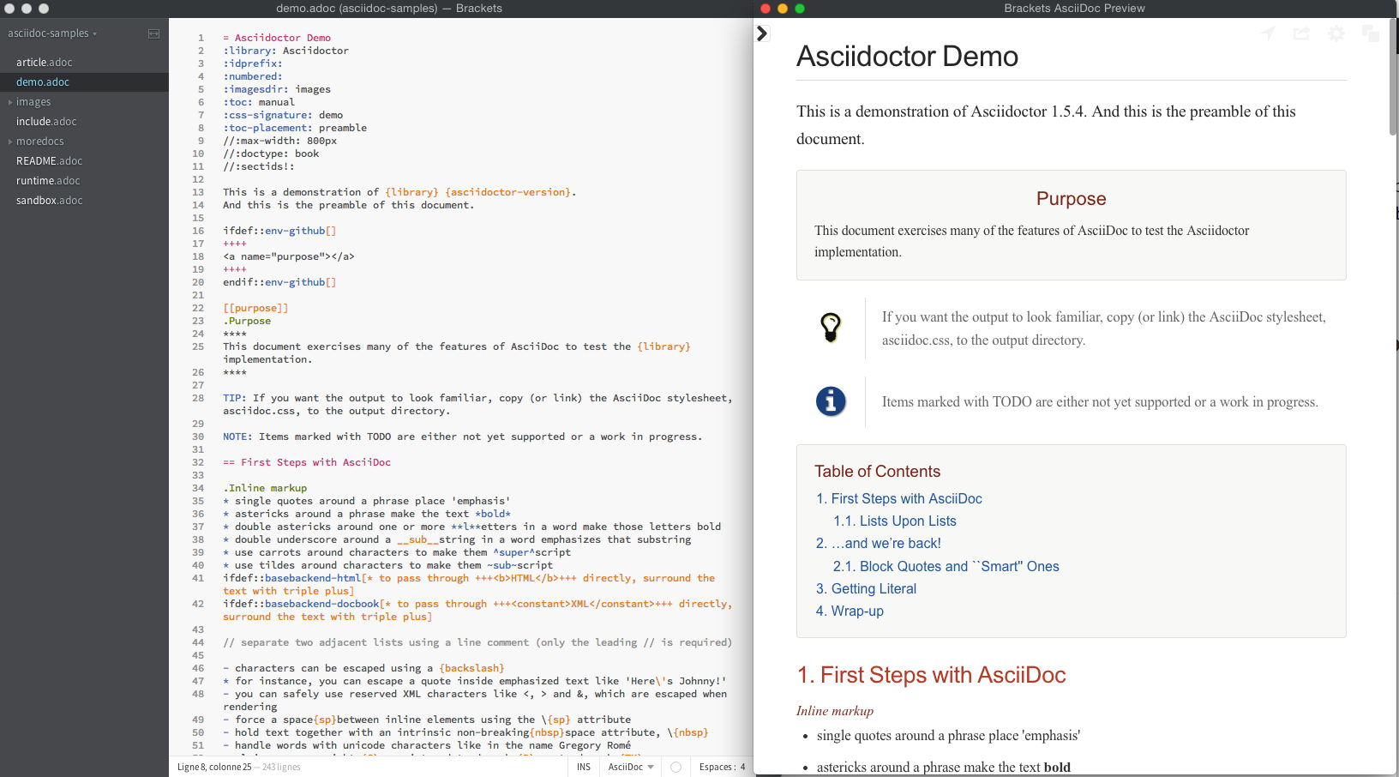
Task: Click the Espaces indentation type label
Action: 717,767
